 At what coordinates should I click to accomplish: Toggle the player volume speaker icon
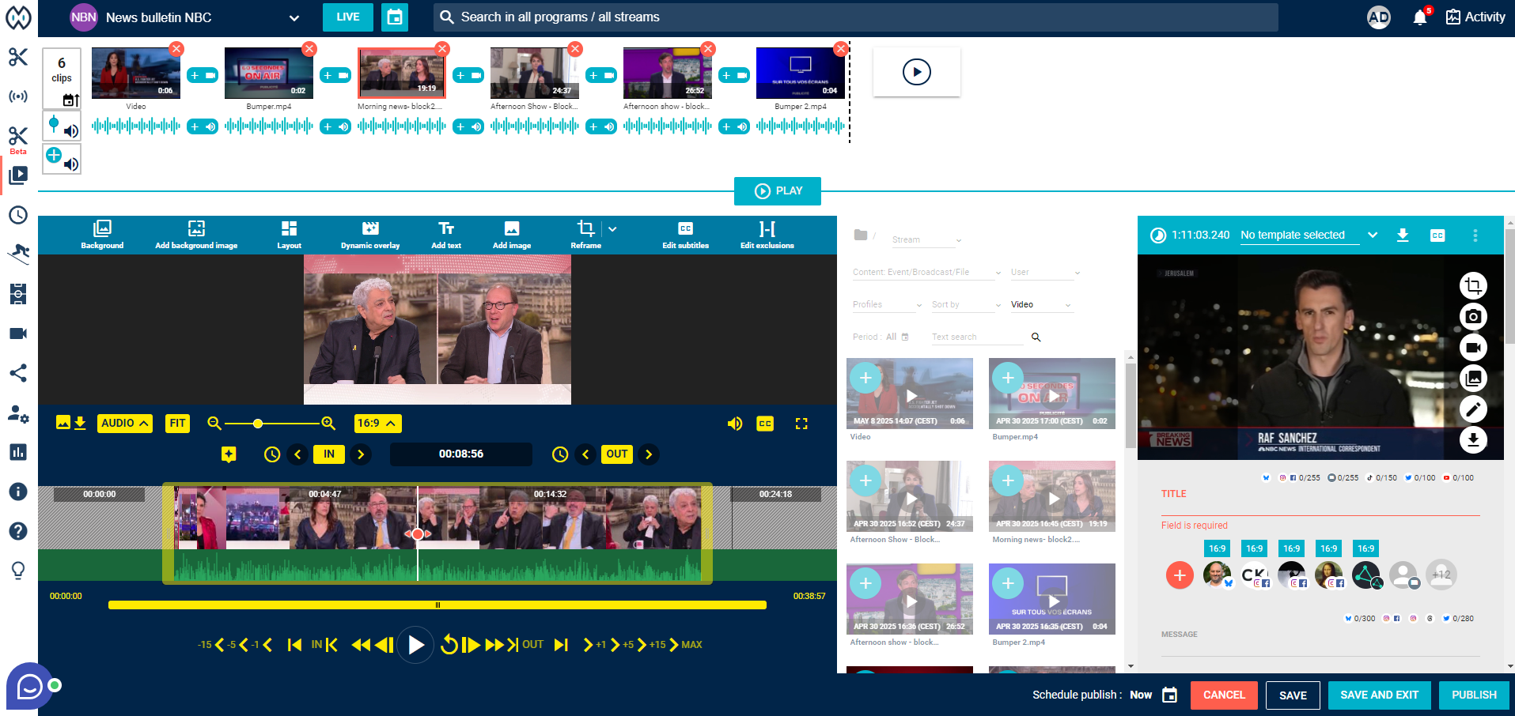[x=735, y=424]
